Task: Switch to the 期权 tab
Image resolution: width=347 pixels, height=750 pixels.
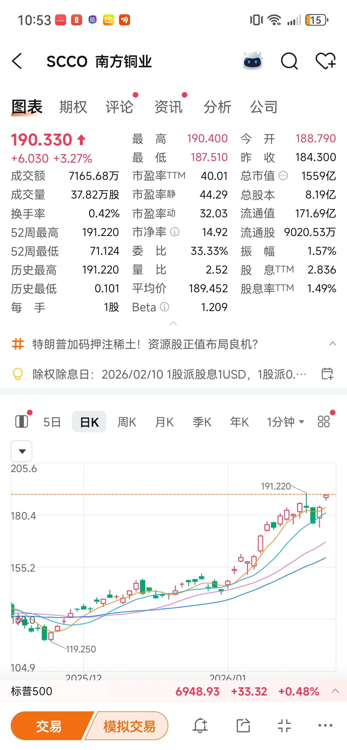Action: click(73, 107)
